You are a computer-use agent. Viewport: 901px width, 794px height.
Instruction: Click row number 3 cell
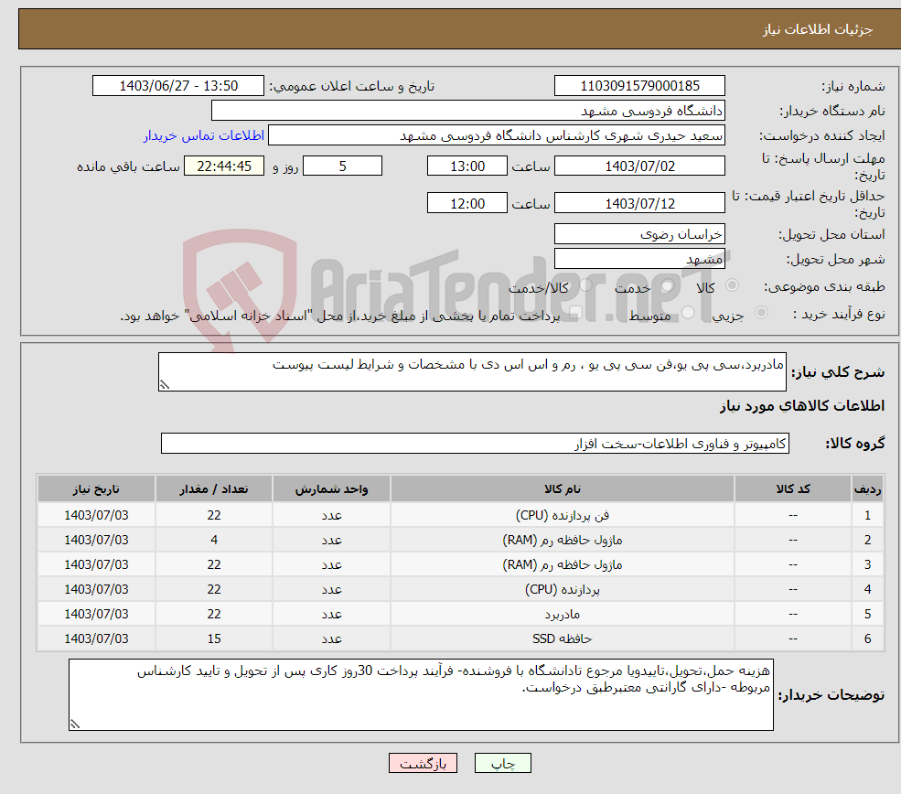(868, 564)
